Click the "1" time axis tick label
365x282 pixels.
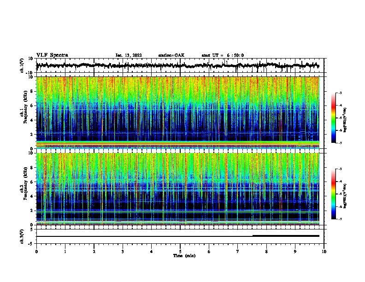(x=65, y=252)
